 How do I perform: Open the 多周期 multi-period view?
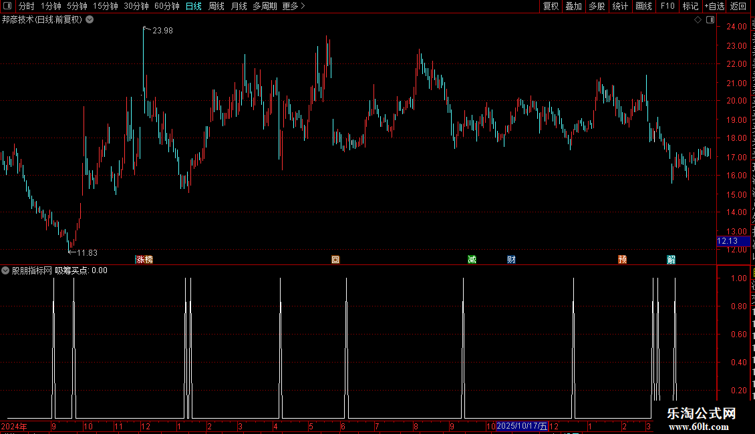coord(265,6)
